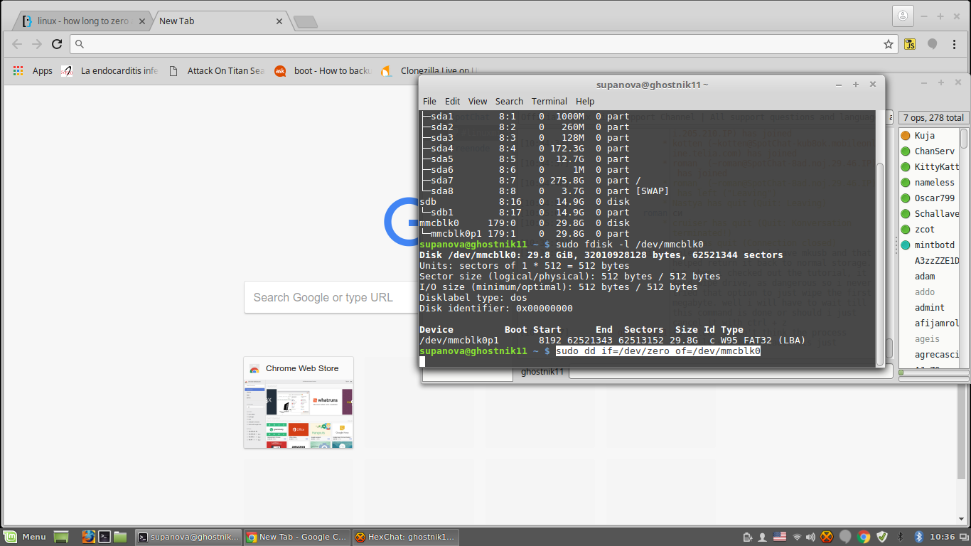The image size is (971, 546).
Task: Open terminal Search menu
Action: [x=509, y=101]
